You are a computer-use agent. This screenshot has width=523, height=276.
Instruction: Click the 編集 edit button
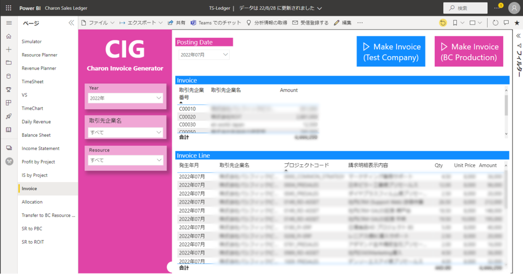[343, 22]
